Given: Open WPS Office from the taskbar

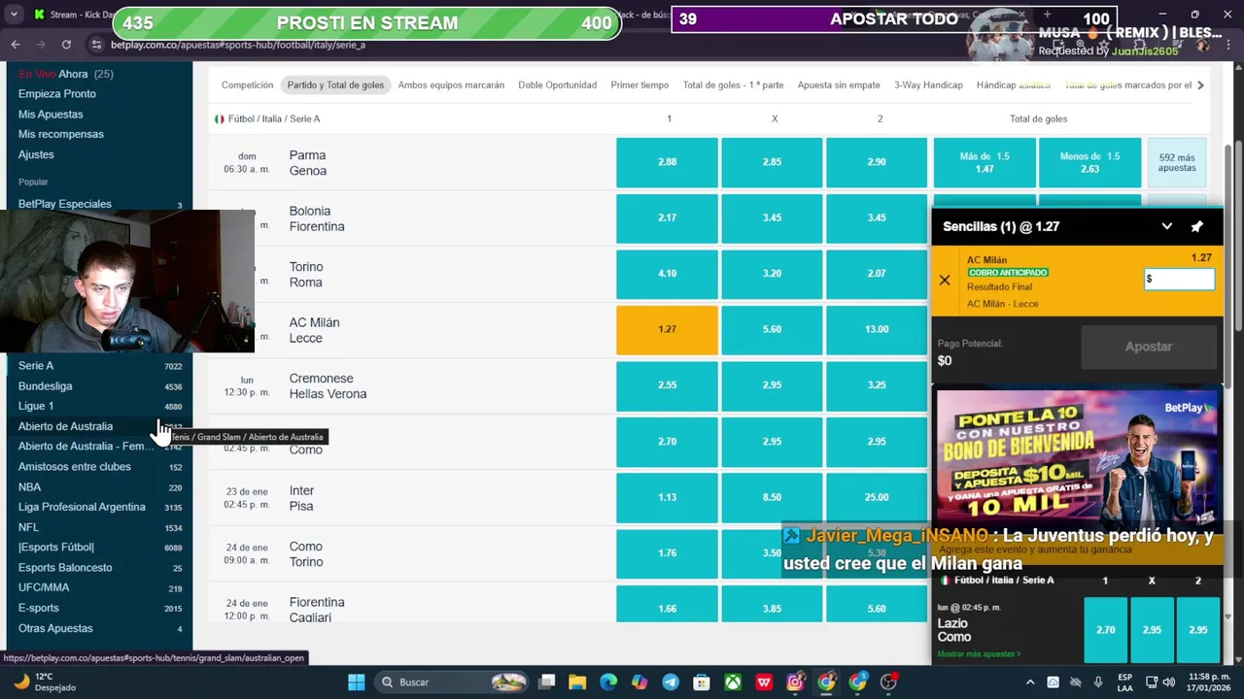Looking at the screenshot, I should click(x=764, y=682).
